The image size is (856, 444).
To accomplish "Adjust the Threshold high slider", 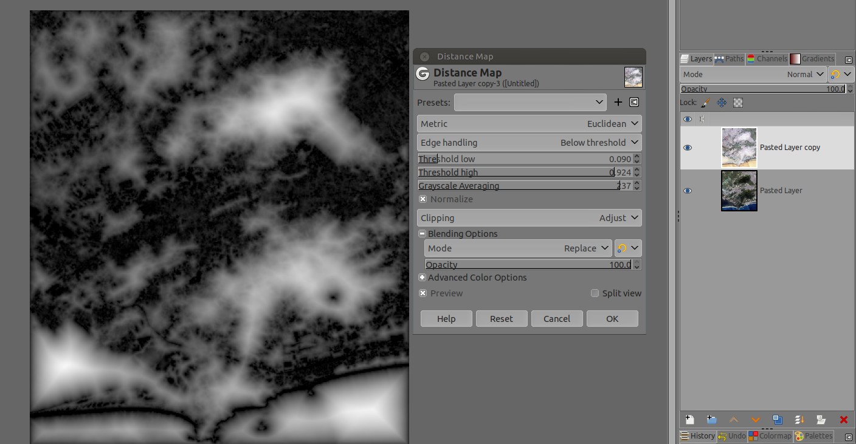I will (x=525, y=172).
